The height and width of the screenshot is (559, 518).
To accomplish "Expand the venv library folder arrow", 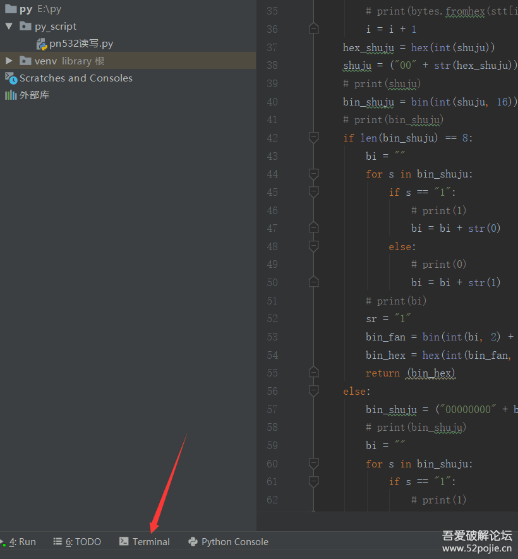I will [9, 61].
